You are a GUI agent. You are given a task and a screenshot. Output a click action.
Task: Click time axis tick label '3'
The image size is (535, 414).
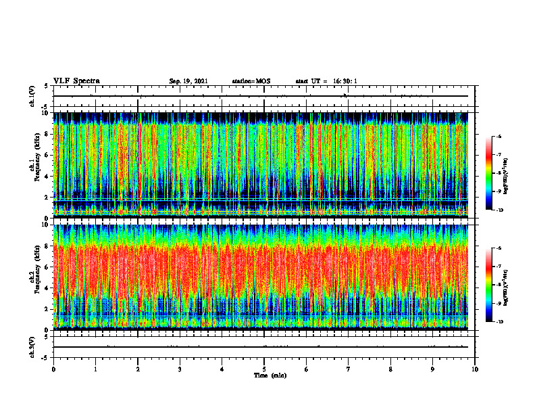(180, 369)
